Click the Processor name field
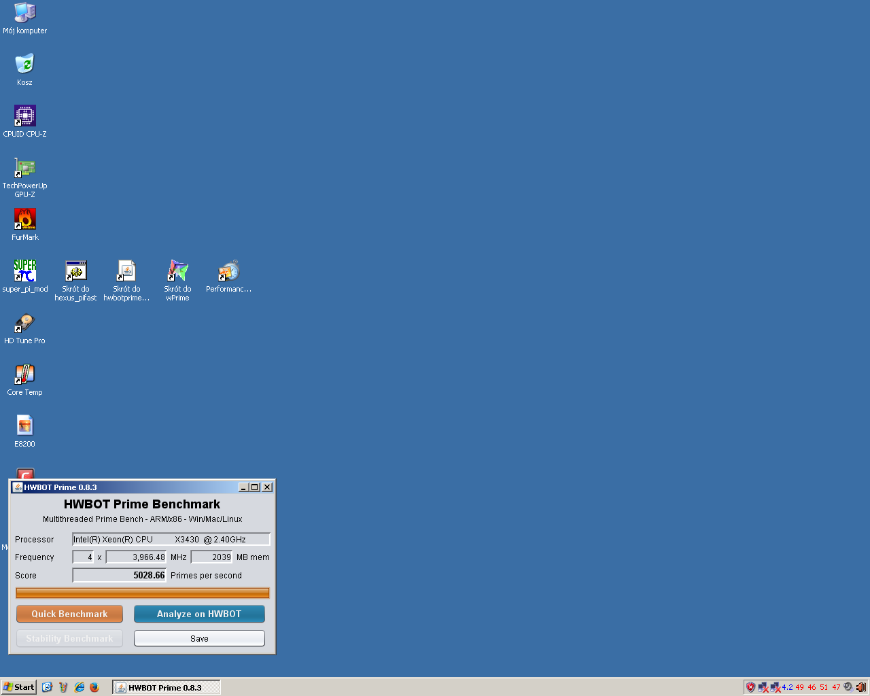870x696 pixels. click(171, 539)
